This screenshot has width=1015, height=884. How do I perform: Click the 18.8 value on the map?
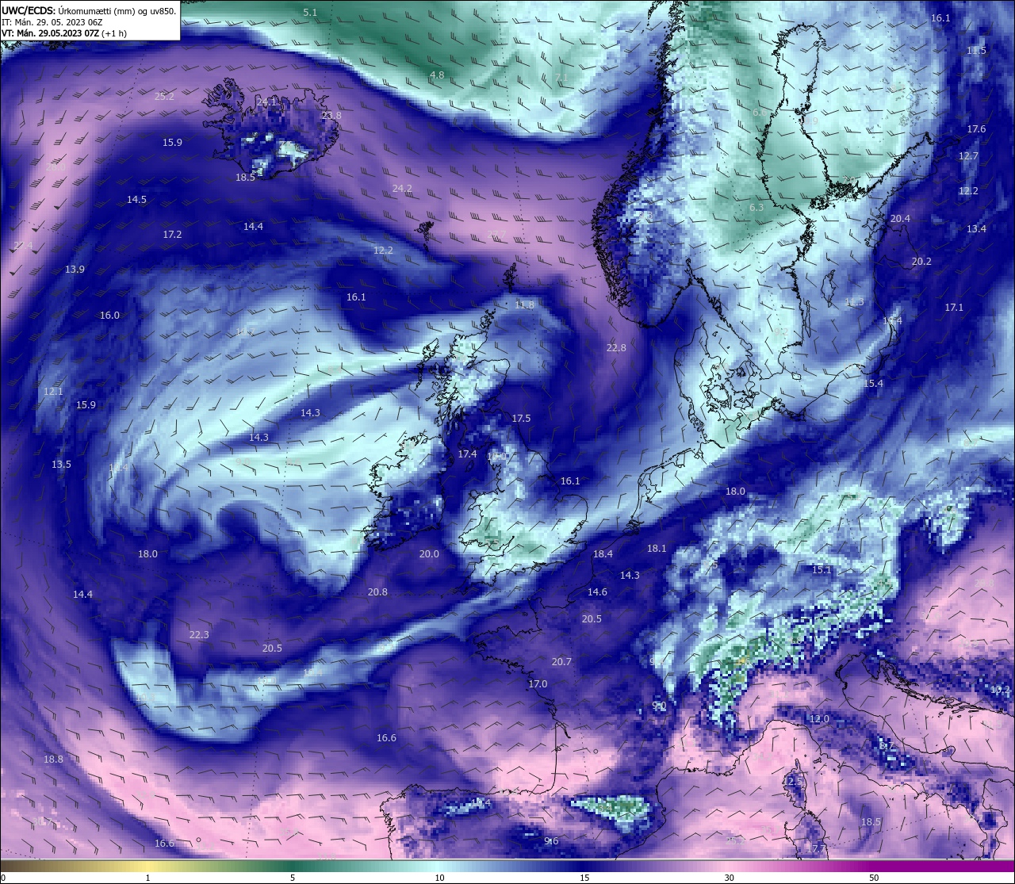click(x=53, y=760)
